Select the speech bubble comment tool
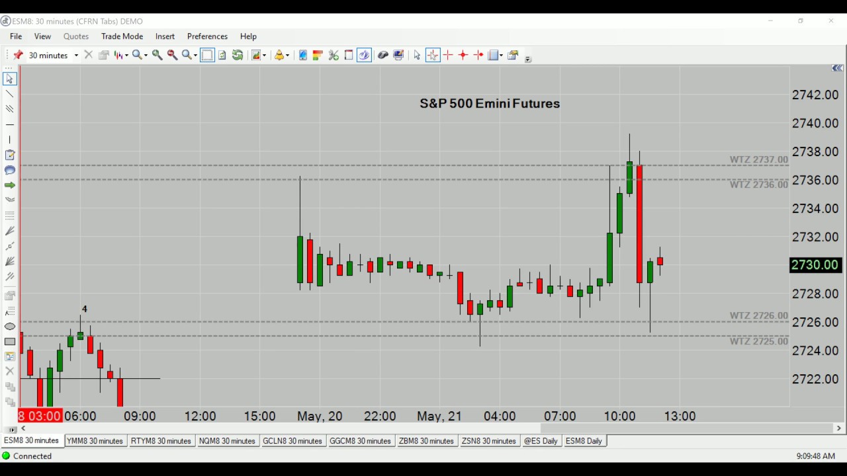847x476 pixels. coord(9,171)
